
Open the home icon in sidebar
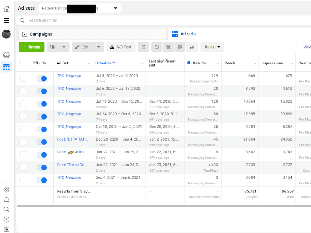coord(7,9)
